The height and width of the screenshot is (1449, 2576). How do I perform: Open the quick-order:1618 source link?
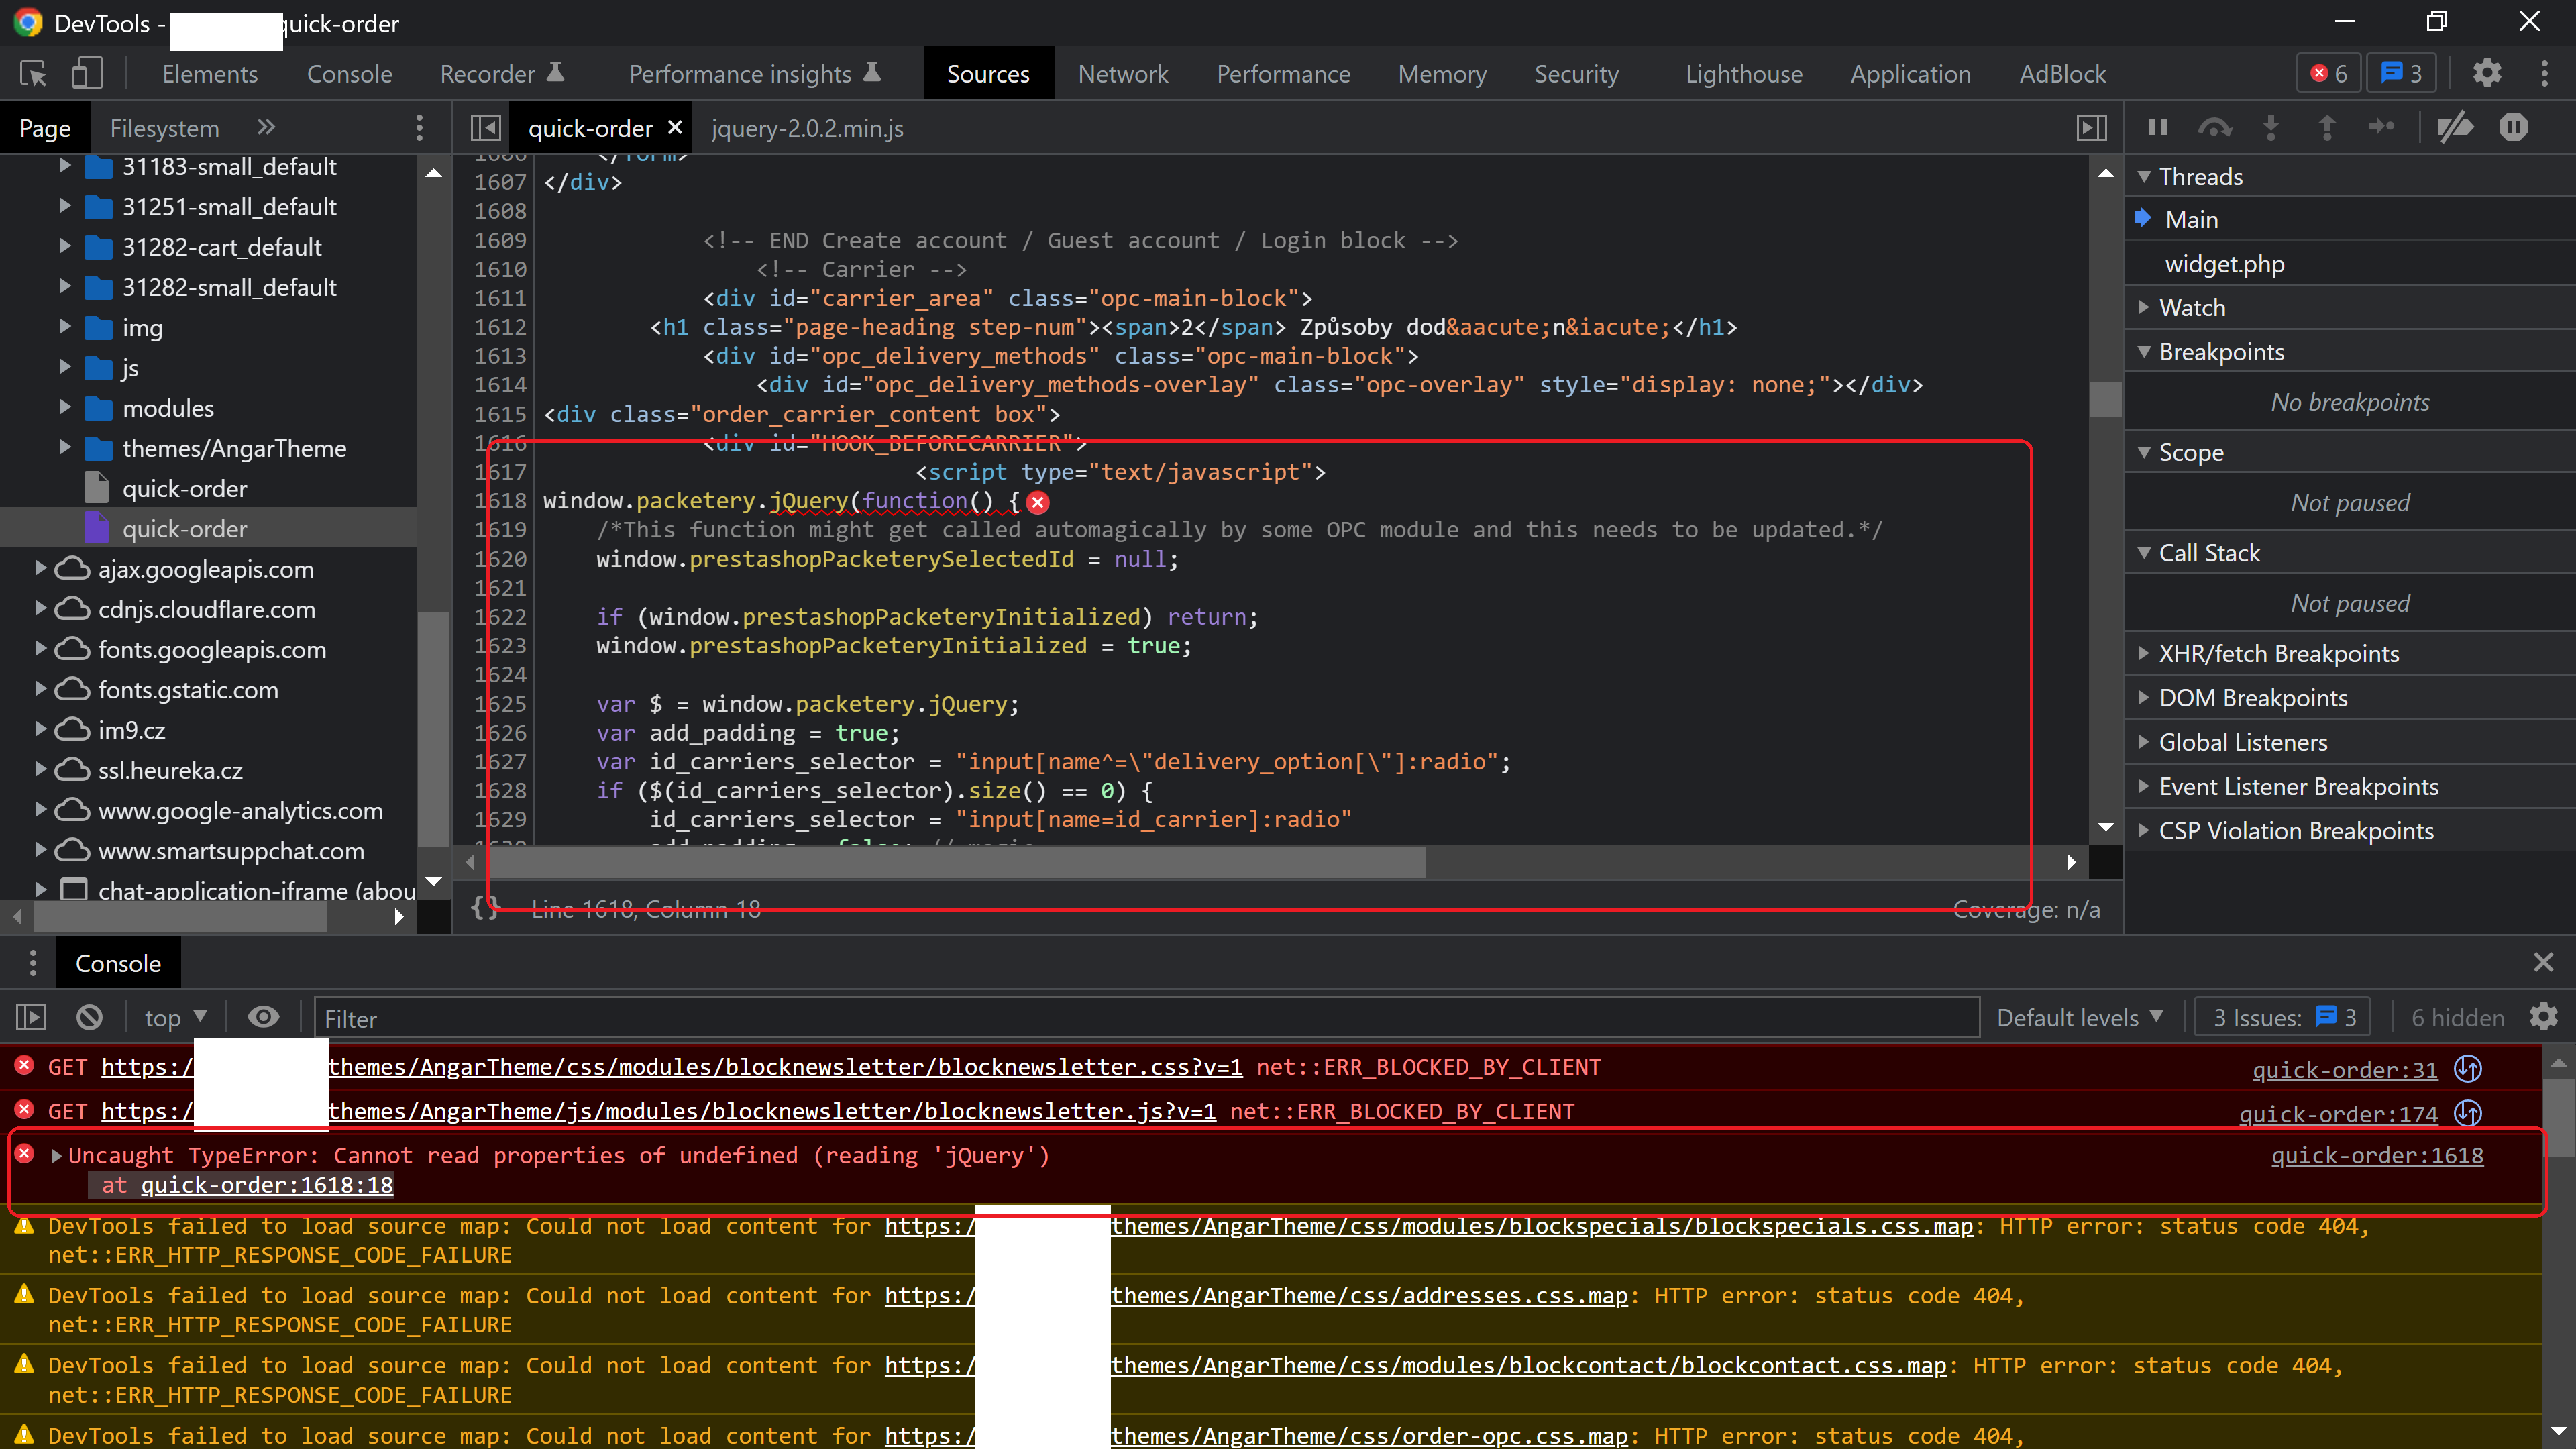(x=2376, y=1156)
